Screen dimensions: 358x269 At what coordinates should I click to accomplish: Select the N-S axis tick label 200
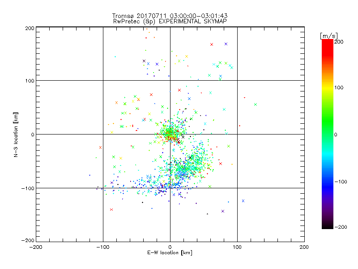30,28
